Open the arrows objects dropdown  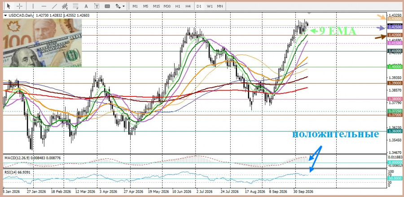tap(120, 6)
